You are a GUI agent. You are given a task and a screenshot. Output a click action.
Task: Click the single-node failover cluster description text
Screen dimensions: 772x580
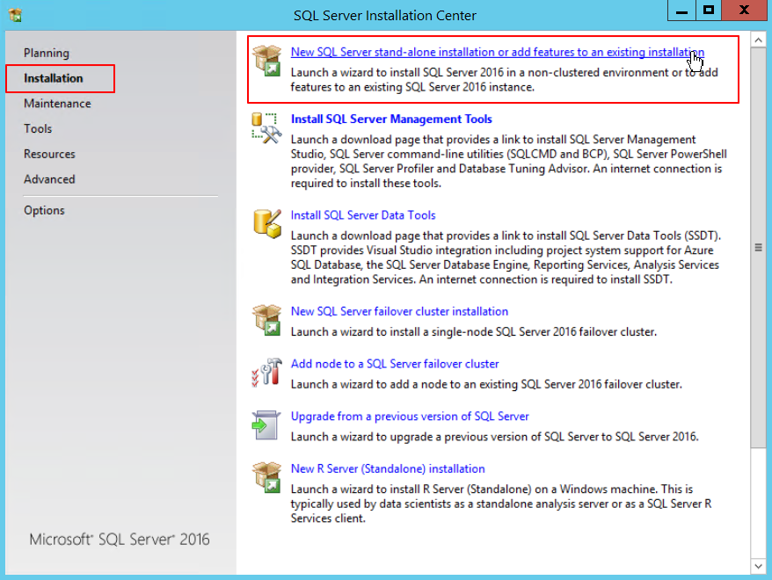[474, 332]
